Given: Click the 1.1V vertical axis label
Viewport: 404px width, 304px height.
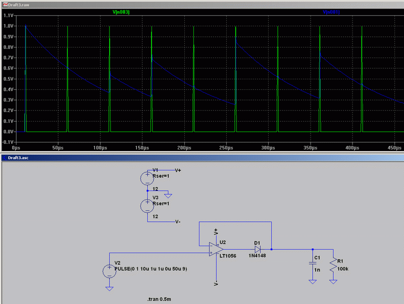Looking at the screenshot, I should point(8,16).
